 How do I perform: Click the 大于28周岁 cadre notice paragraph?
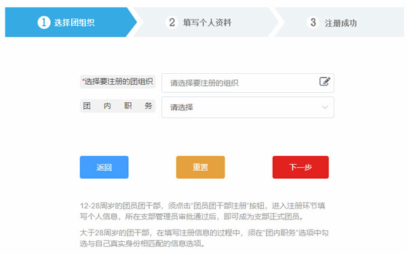tap(204, 238)
